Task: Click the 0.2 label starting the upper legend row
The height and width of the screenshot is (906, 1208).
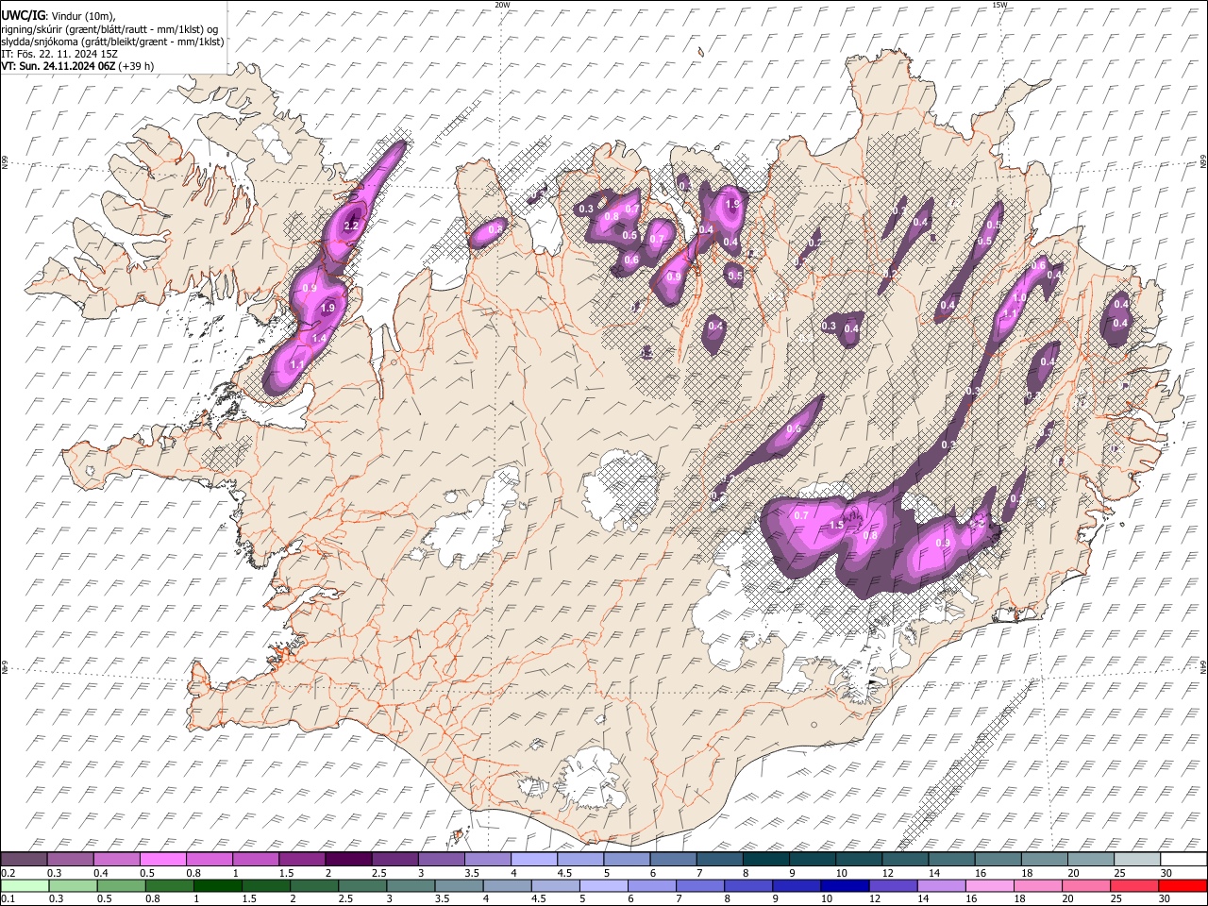Action: (8, 873)
